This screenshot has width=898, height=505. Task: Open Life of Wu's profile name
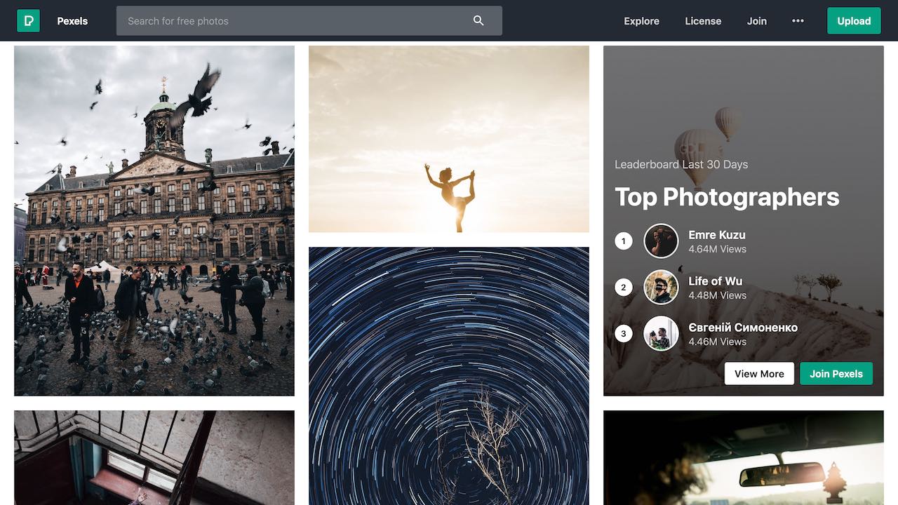tap(715, 281)
